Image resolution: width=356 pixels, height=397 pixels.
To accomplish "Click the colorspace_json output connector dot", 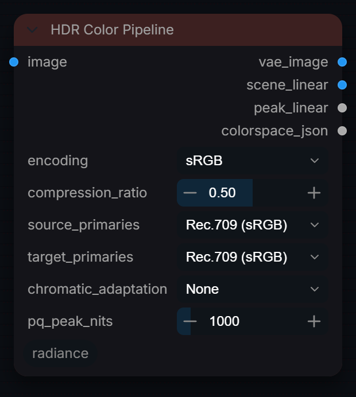I will [342, 131].
